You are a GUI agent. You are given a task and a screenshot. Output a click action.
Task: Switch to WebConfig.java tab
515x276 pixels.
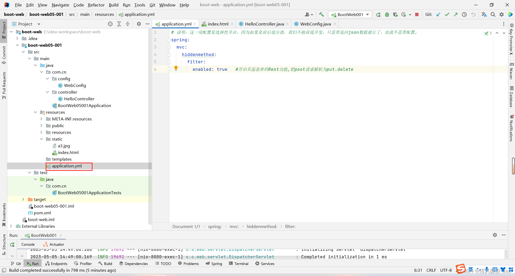point(315,24)
